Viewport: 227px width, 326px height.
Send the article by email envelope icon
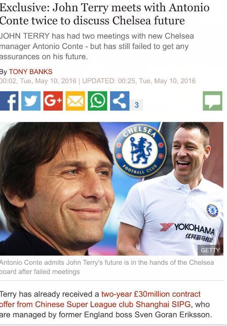(75, 101)
